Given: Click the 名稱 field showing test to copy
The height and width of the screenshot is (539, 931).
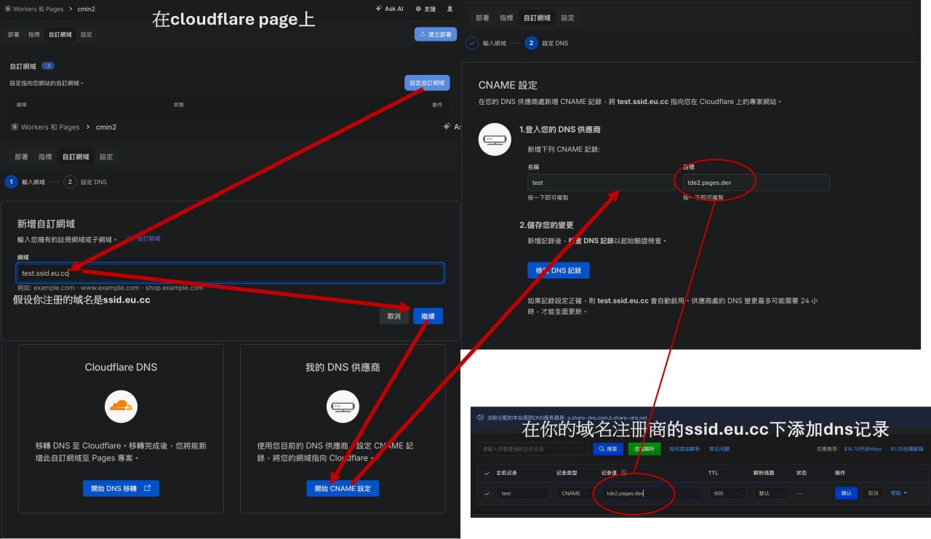Looking at the screenshot, I should [601, 183].
